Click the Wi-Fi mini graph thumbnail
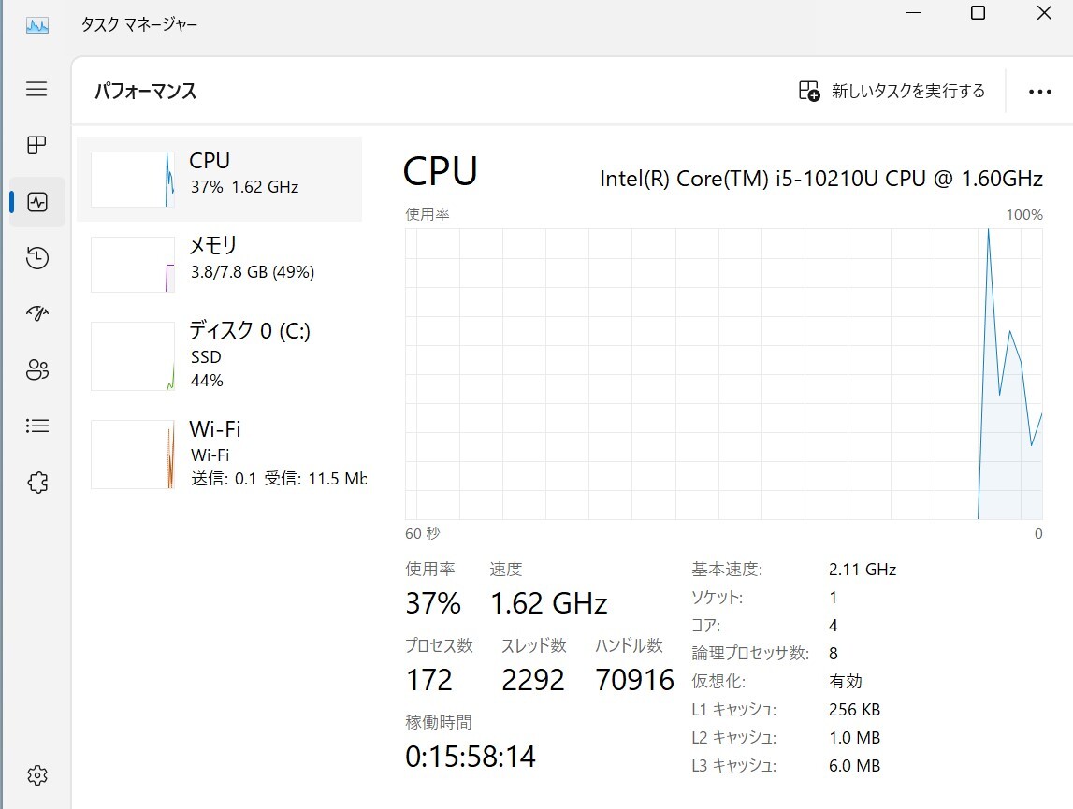 132,455
